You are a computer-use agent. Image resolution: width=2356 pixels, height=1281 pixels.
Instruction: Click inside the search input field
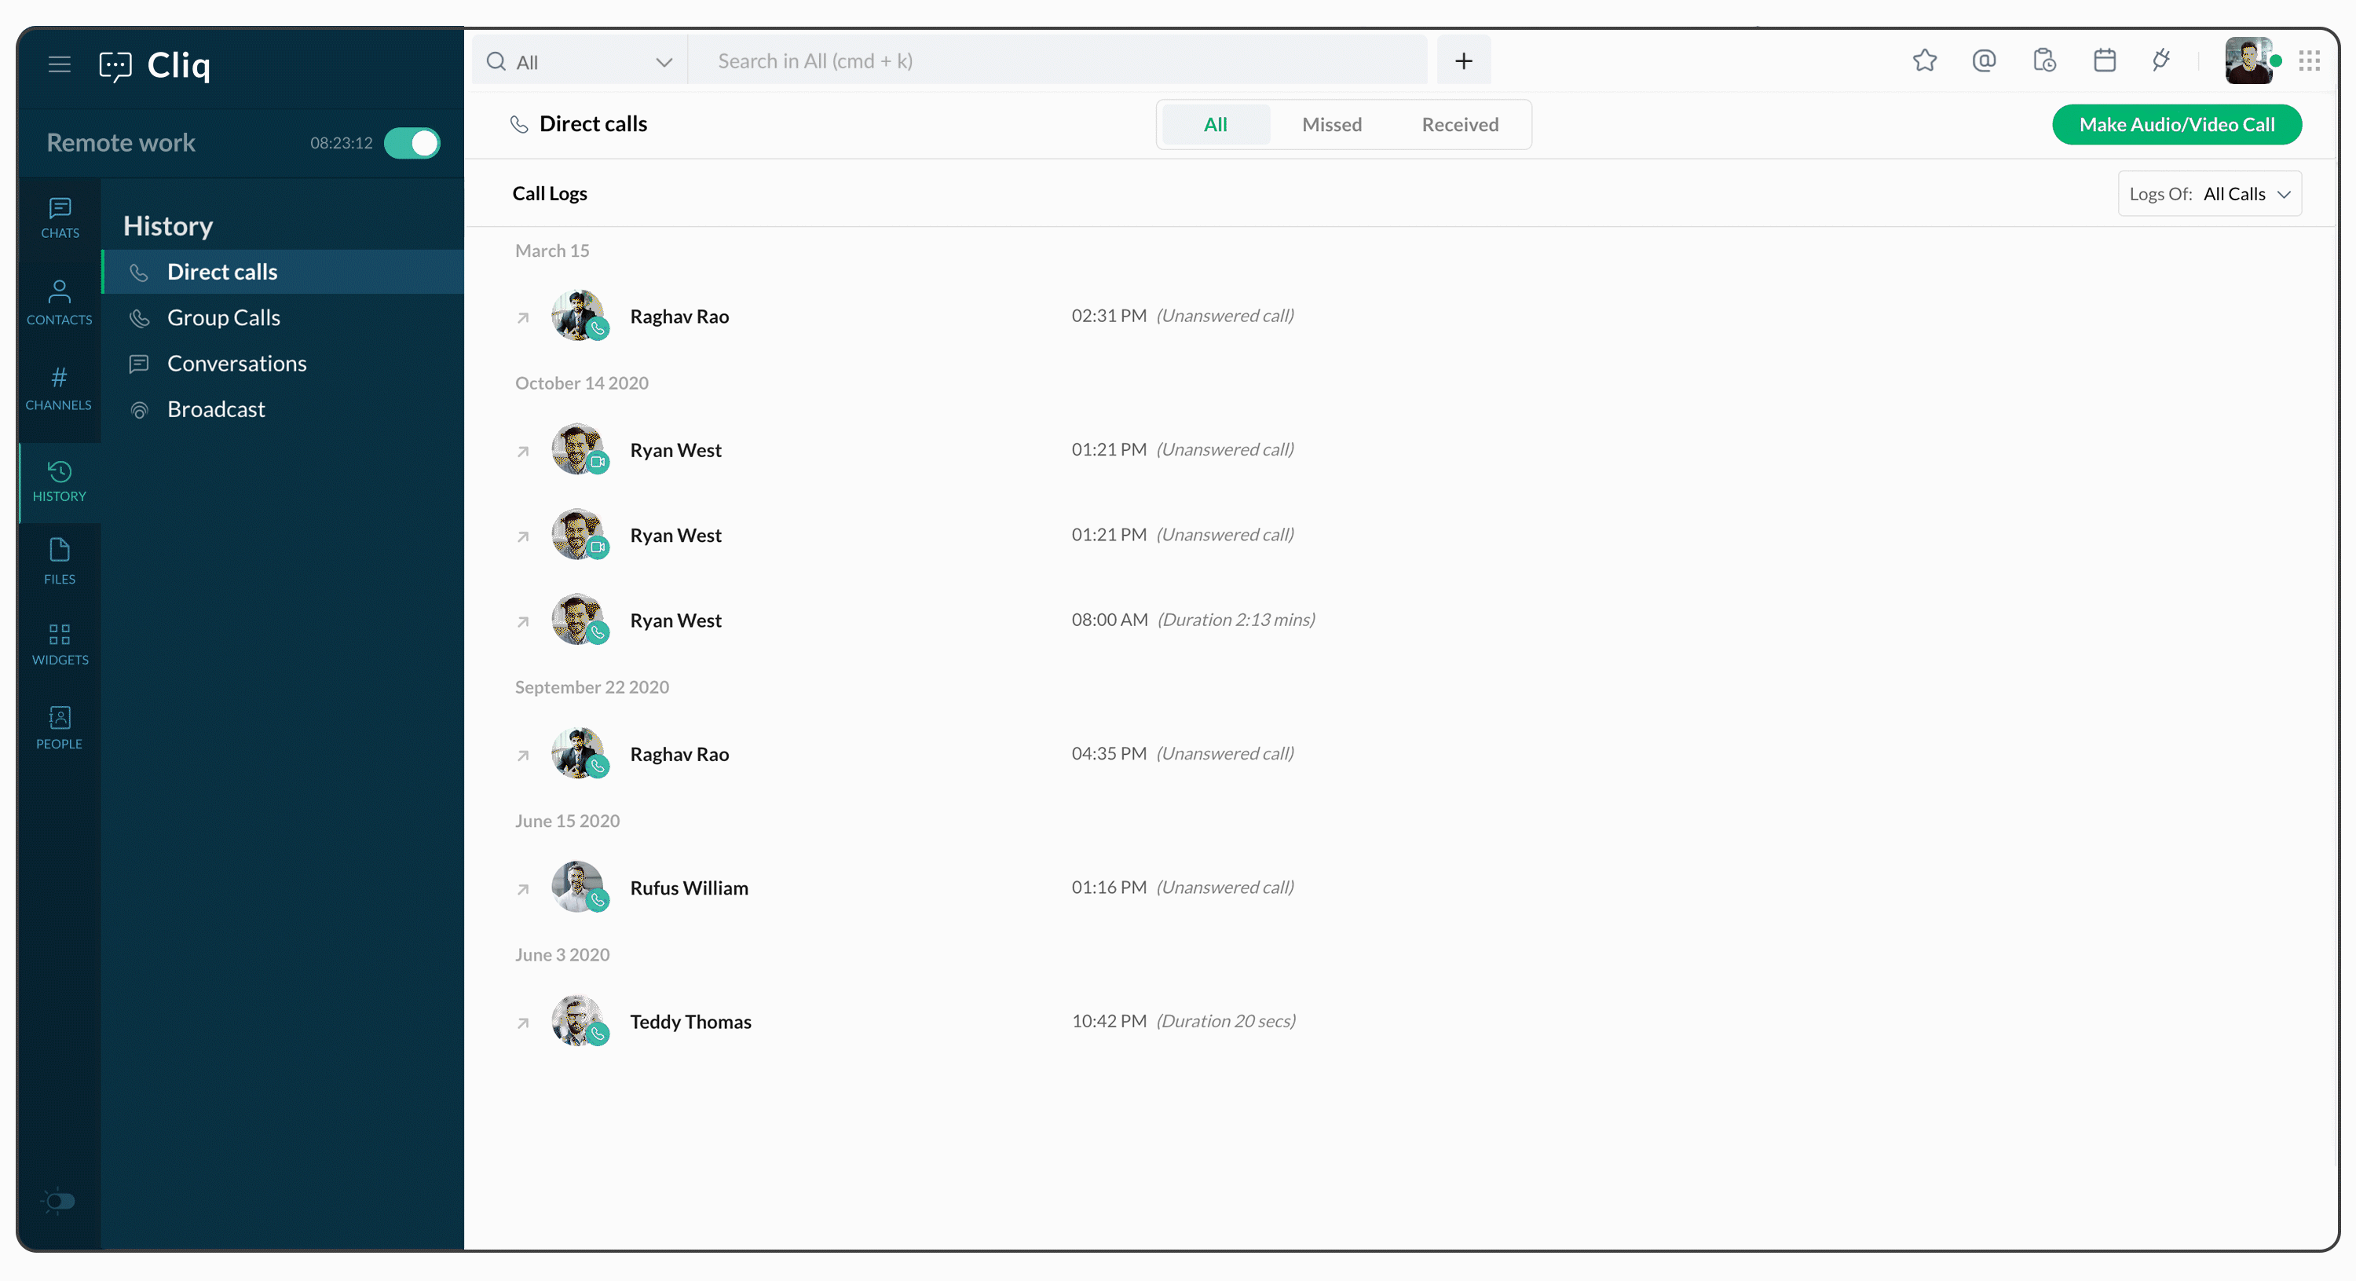(1052, 60)
